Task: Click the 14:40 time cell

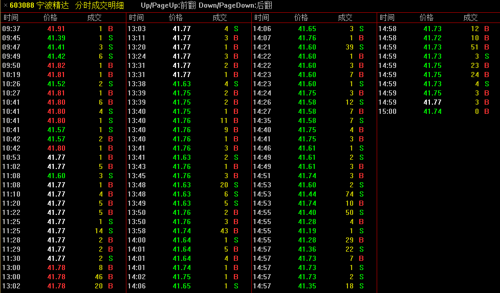Action: click(x=262, y=130)
